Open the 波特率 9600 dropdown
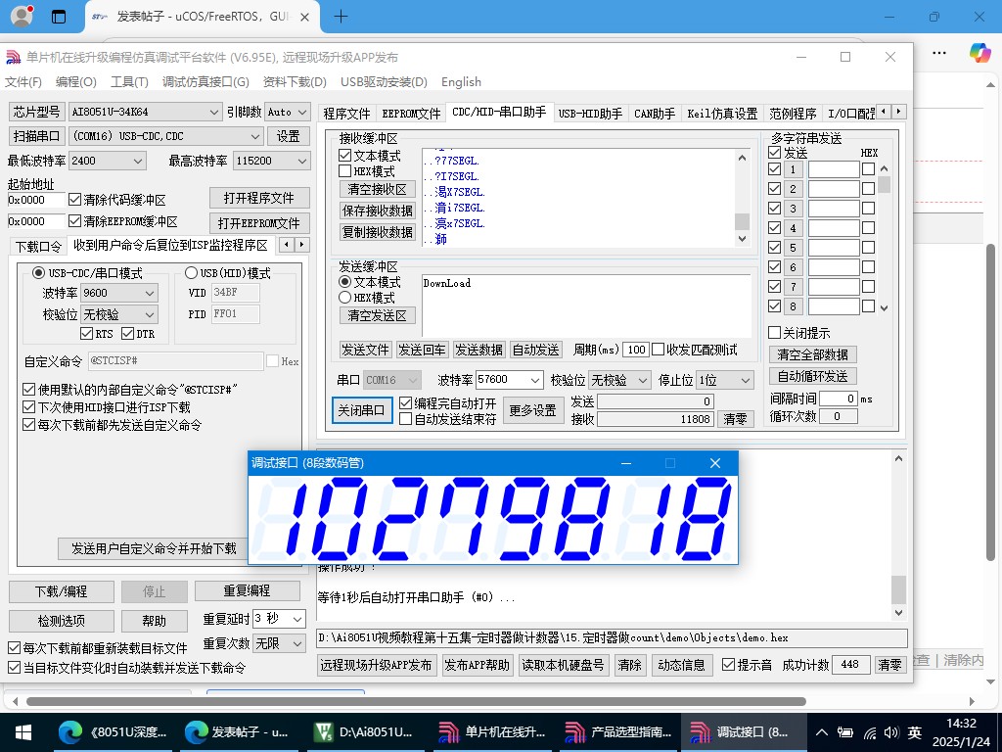Image resolution: width=1002 pixels, height=752 pixels. 118,293
